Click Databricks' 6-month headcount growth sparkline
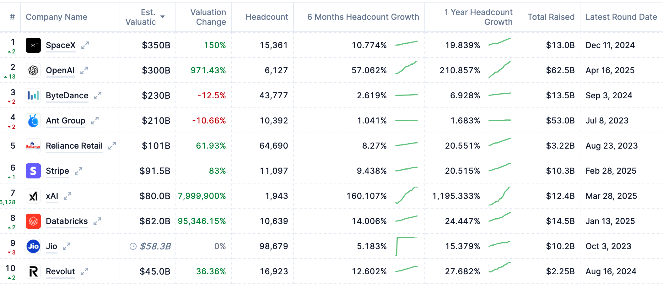 [x=407, y=218]
